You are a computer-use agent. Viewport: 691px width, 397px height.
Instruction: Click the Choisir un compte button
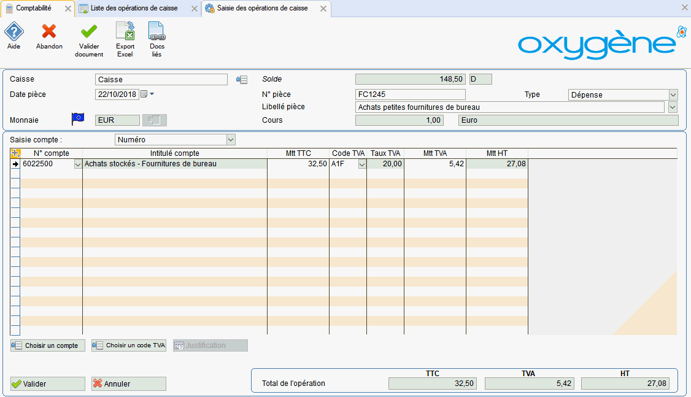[48, 345]
